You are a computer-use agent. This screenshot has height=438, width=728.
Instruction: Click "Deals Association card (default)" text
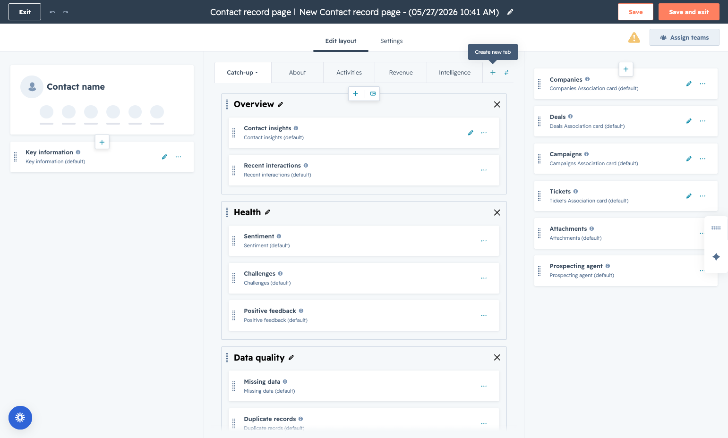coord(587,126)
